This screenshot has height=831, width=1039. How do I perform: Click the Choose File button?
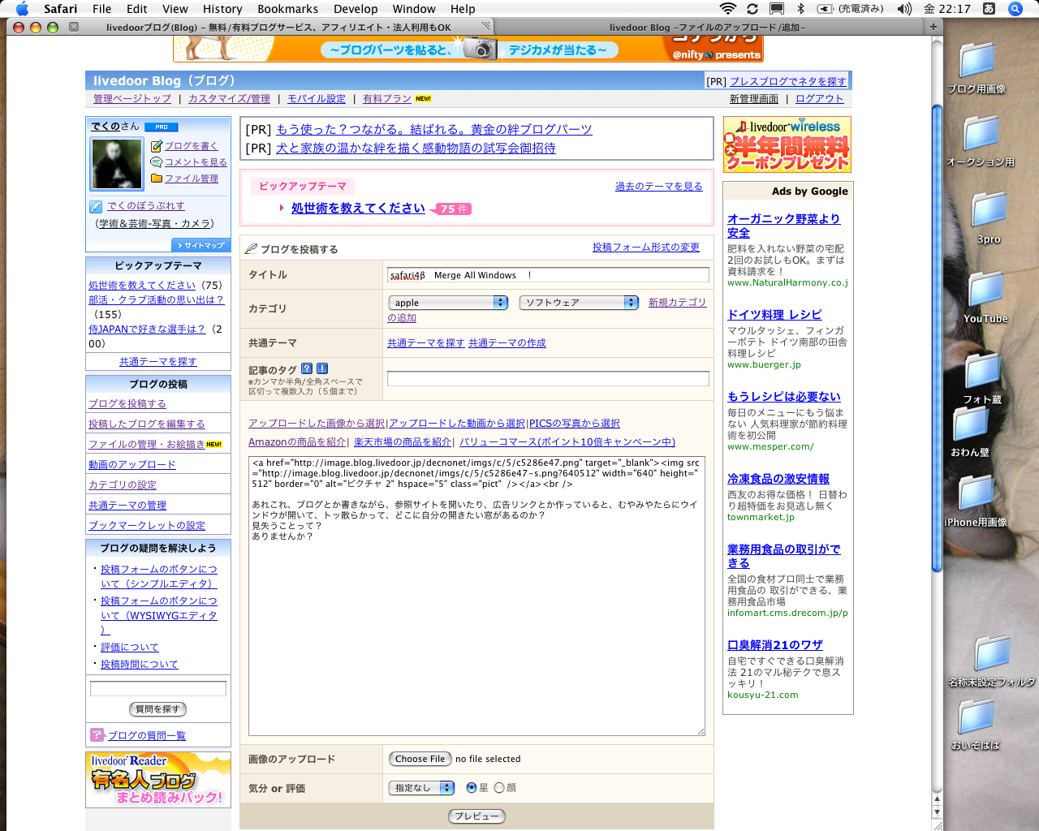(420, 759)
